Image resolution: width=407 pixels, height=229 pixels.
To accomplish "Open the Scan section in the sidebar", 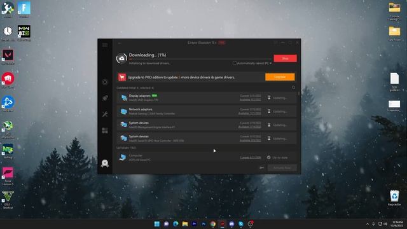I will point(105,82).
